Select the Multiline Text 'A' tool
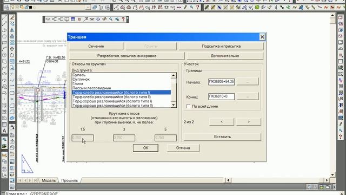Viewport: 346px width, 195px height. tap(4, 131)
